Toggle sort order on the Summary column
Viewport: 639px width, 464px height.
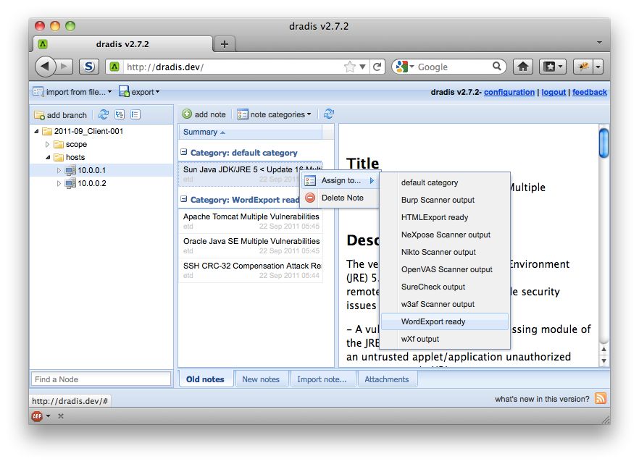pos(201,132)
